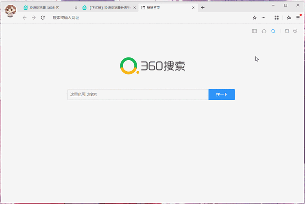Click the home icon on new tab page
The height and width of the screenshot is (204, 305).
(x=264, y=31)
